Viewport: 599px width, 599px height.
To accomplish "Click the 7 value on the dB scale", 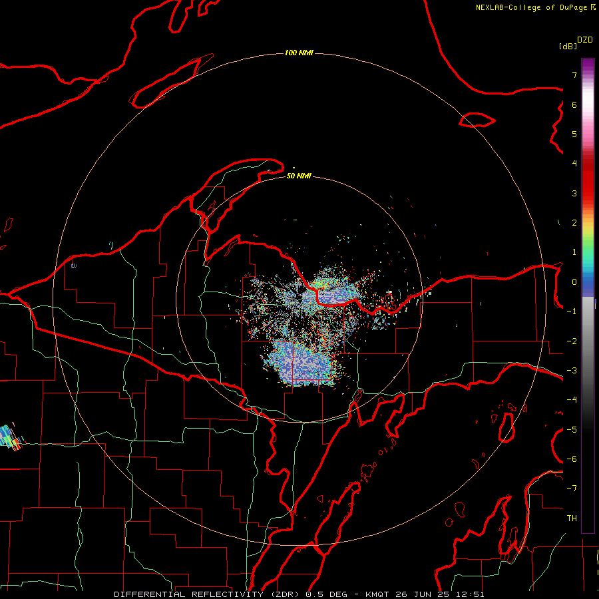I will (x=574, y=75).
